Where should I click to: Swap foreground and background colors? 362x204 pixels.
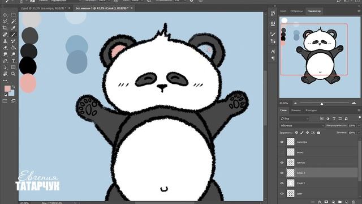14,87
